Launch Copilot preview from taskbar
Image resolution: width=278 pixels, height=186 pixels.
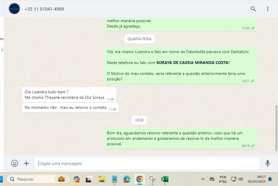coord(77,179)
